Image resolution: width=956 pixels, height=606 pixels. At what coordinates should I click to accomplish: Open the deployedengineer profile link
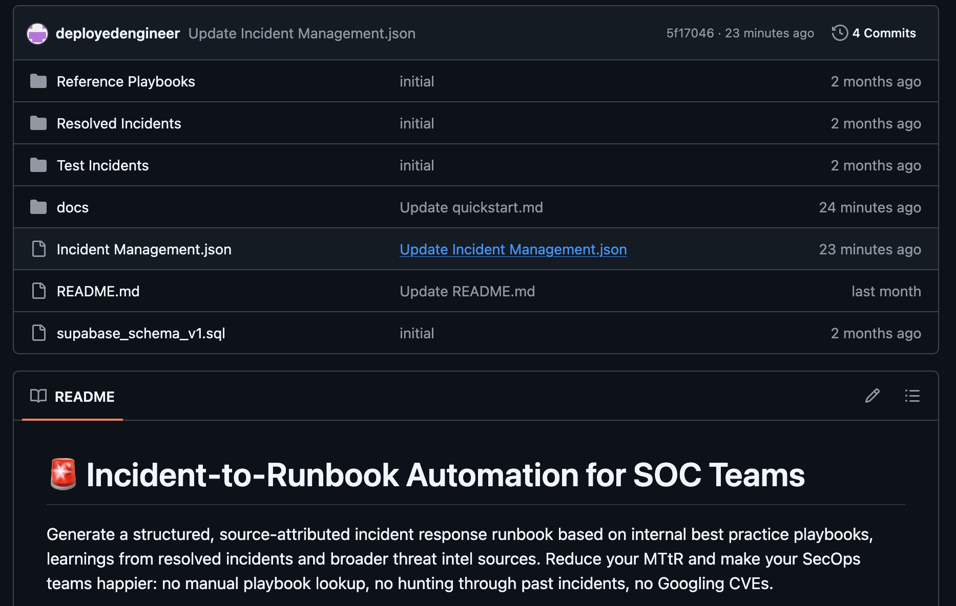click(x=118, y=33)
